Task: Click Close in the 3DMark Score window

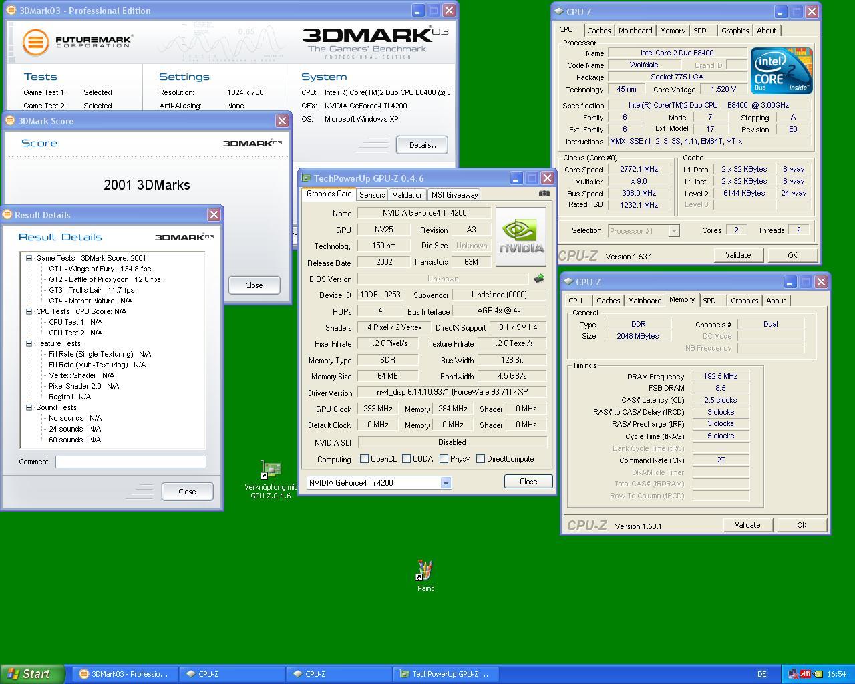Action: pyautogui.click(x=254, y=285)
